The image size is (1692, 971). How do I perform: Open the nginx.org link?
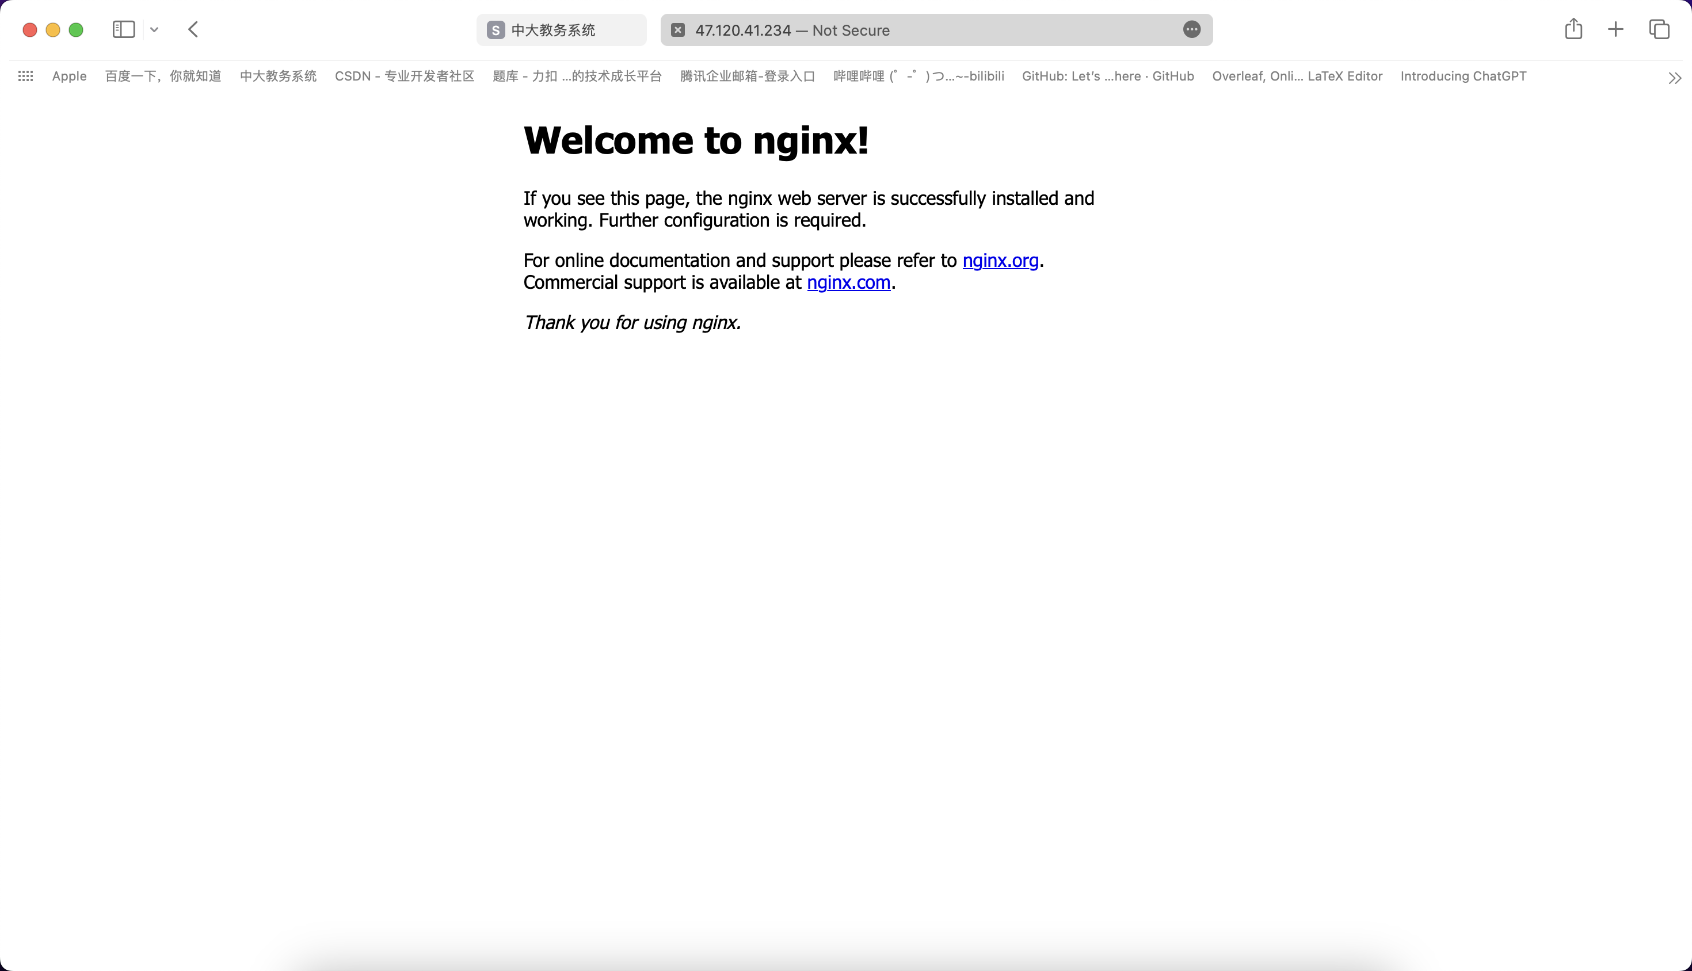(x=1000, y=260)
